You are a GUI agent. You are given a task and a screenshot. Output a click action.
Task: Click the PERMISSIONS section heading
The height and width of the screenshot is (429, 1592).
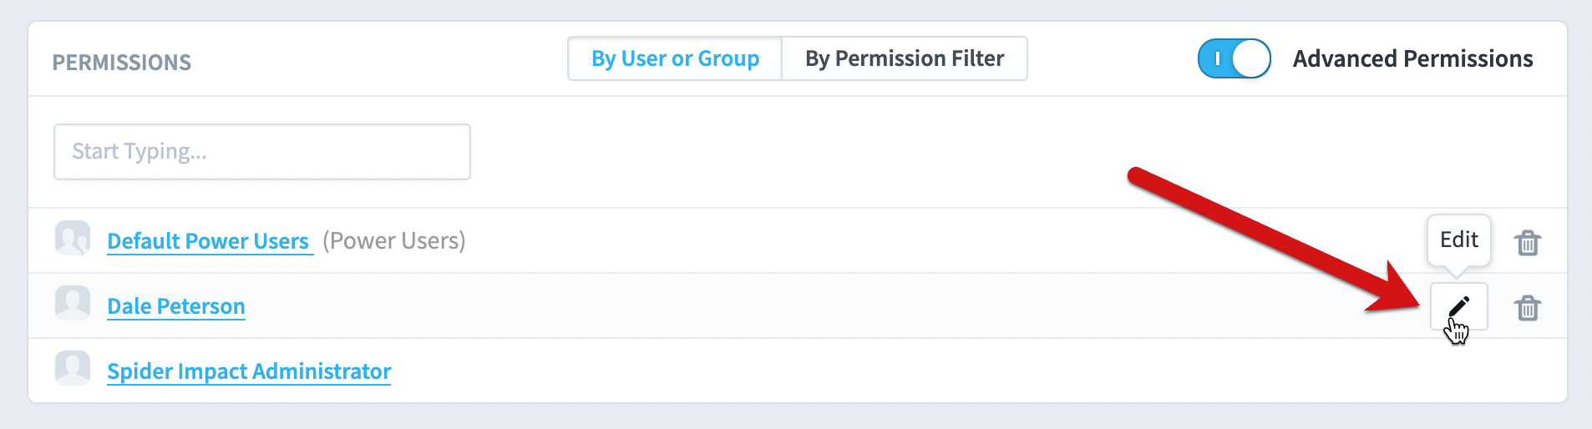click(x=122, y=63)
